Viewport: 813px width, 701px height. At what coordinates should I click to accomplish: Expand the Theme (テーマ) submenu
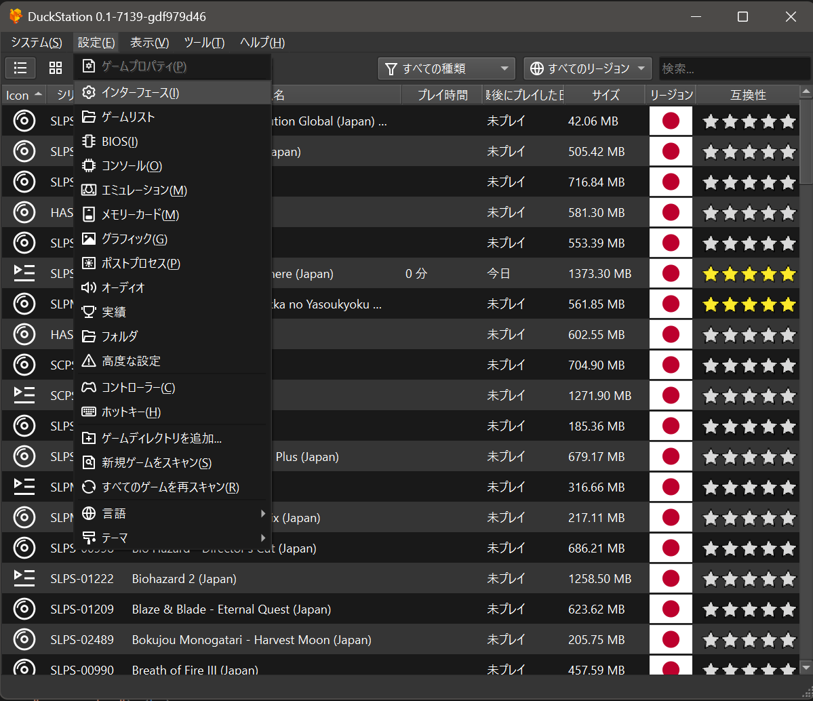tap(173, 538)
